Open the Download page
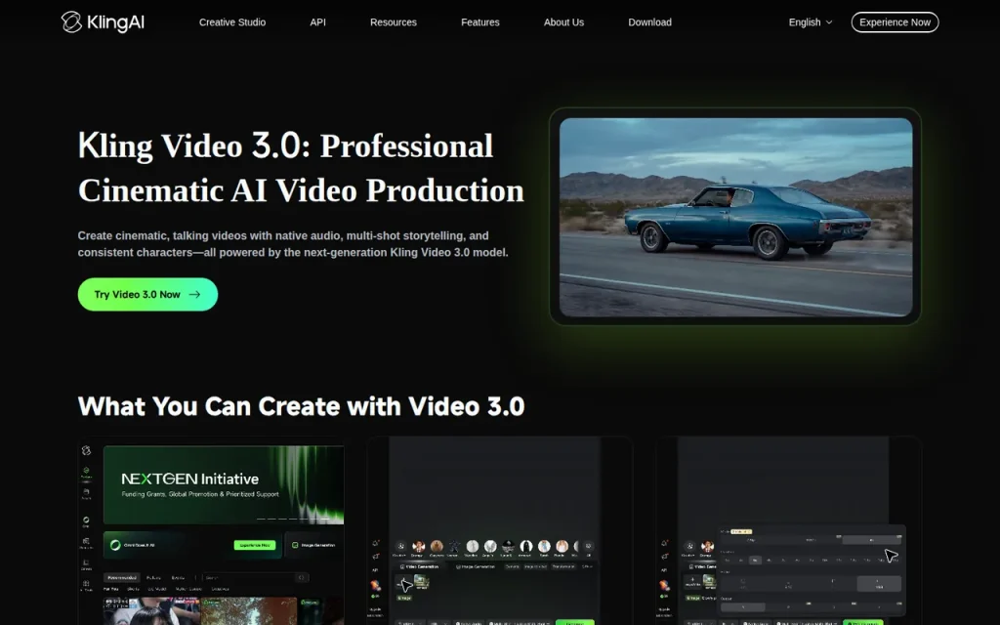 649,22
